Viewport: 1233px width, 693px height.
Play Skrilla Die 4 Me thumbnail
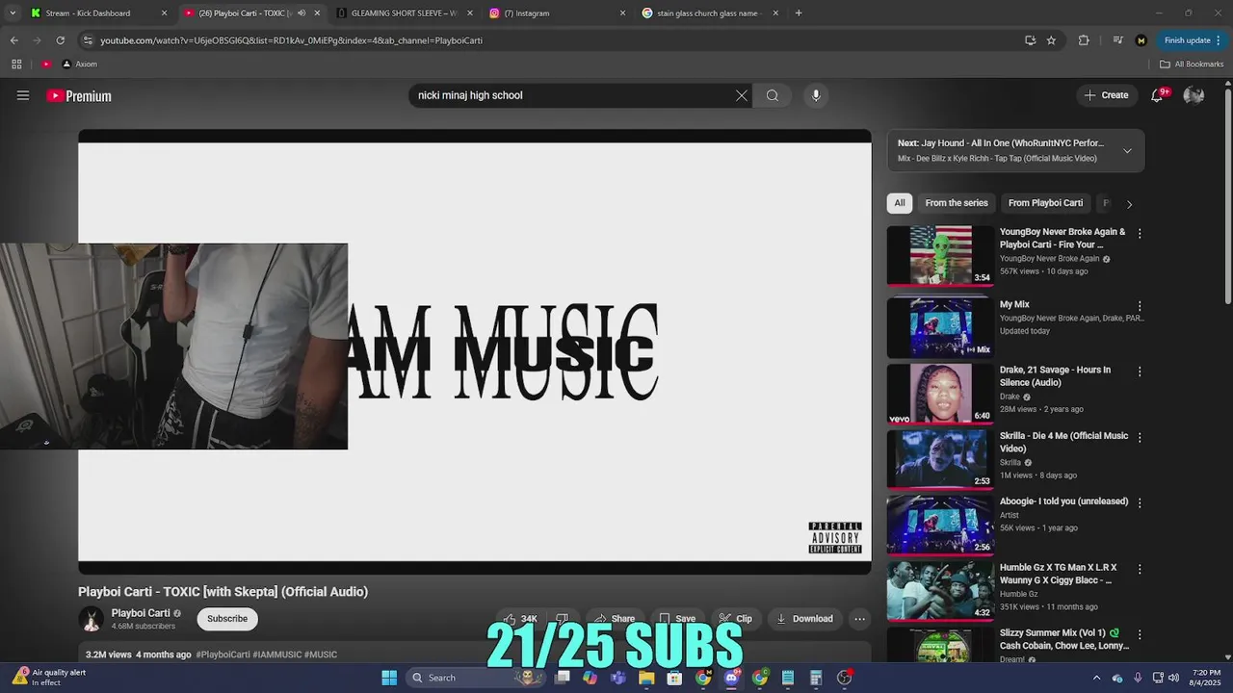(x=940, y=459)
